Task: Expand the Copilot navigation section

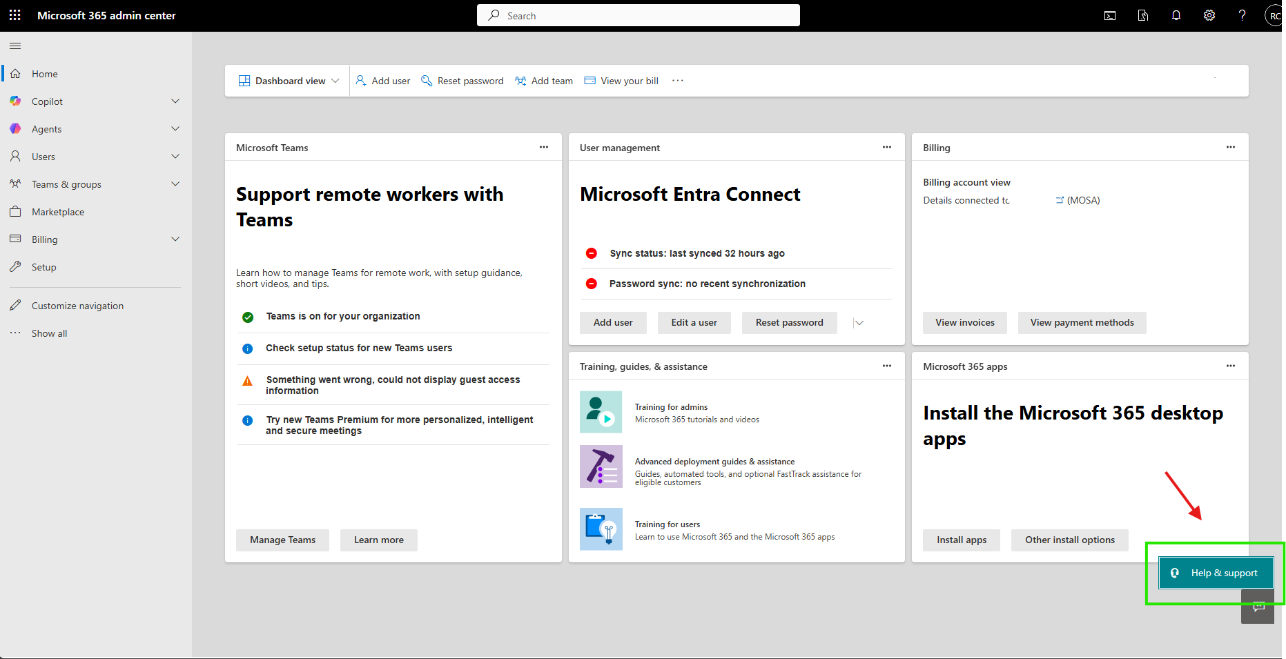Action: pyautogui.click(x=175, y=101)
